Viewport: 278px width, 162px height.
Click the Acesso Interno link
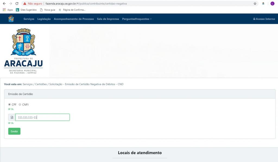264,19
